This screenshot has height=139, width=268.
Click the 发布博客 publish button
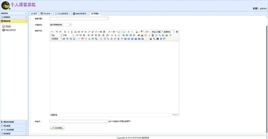click(x=57, y=128)
